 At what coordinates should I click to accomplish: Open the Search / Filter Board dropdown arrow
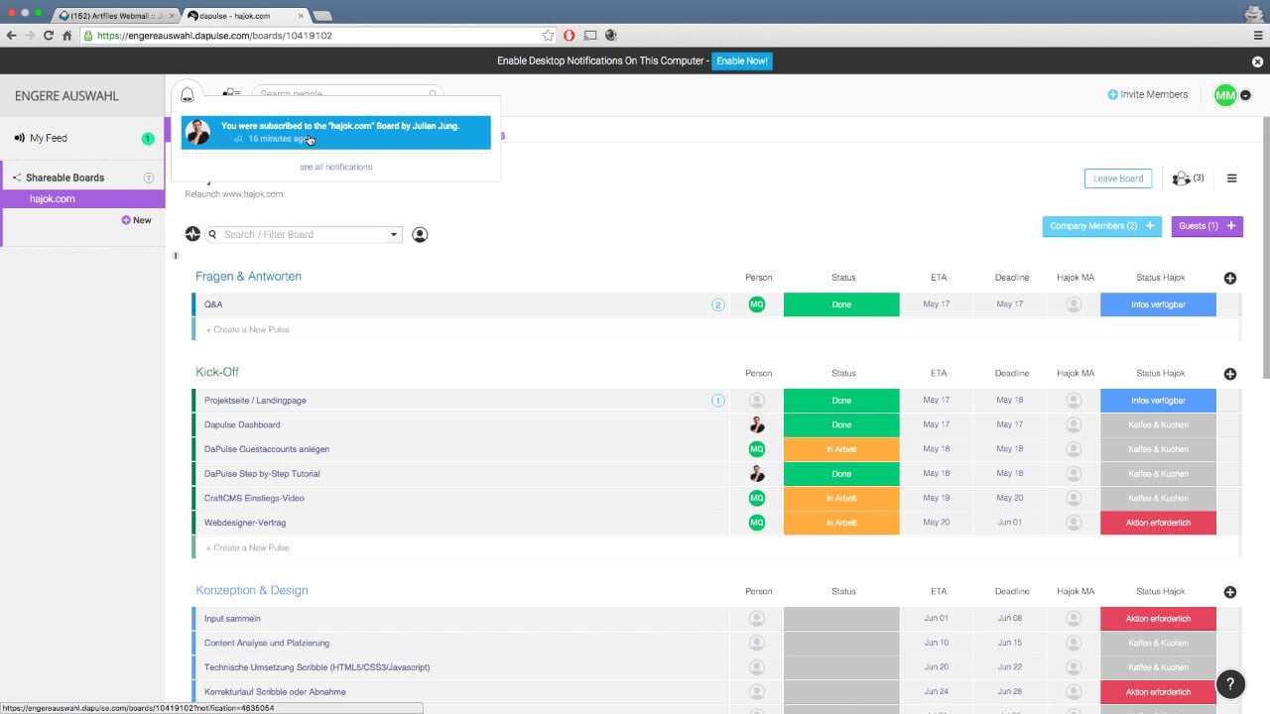[394, 235]
